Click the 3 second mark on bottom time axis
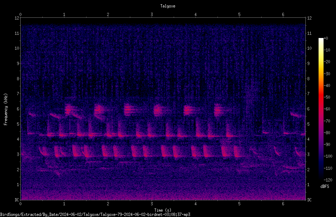336x217 pixels. (152, 204)
